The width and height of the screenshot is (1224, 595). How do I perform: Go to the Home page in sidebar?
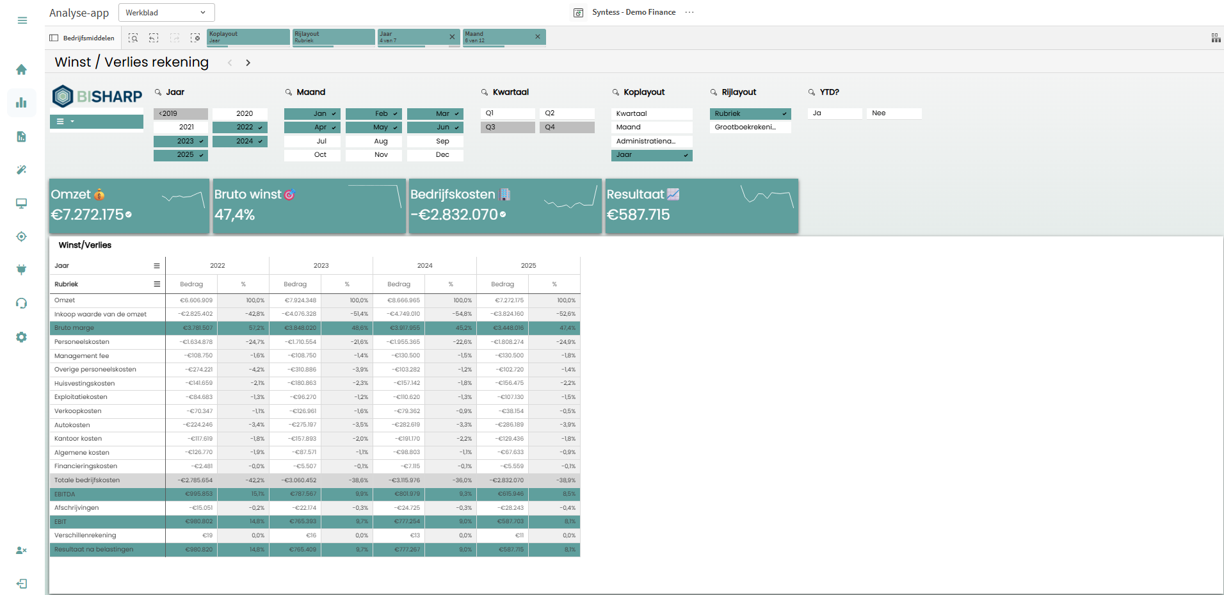(x=21, y=69)
